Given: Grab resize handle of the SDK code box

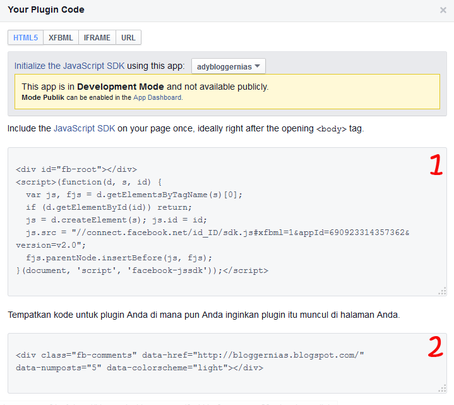Looking at the screenshot, I should pos(443,291).
